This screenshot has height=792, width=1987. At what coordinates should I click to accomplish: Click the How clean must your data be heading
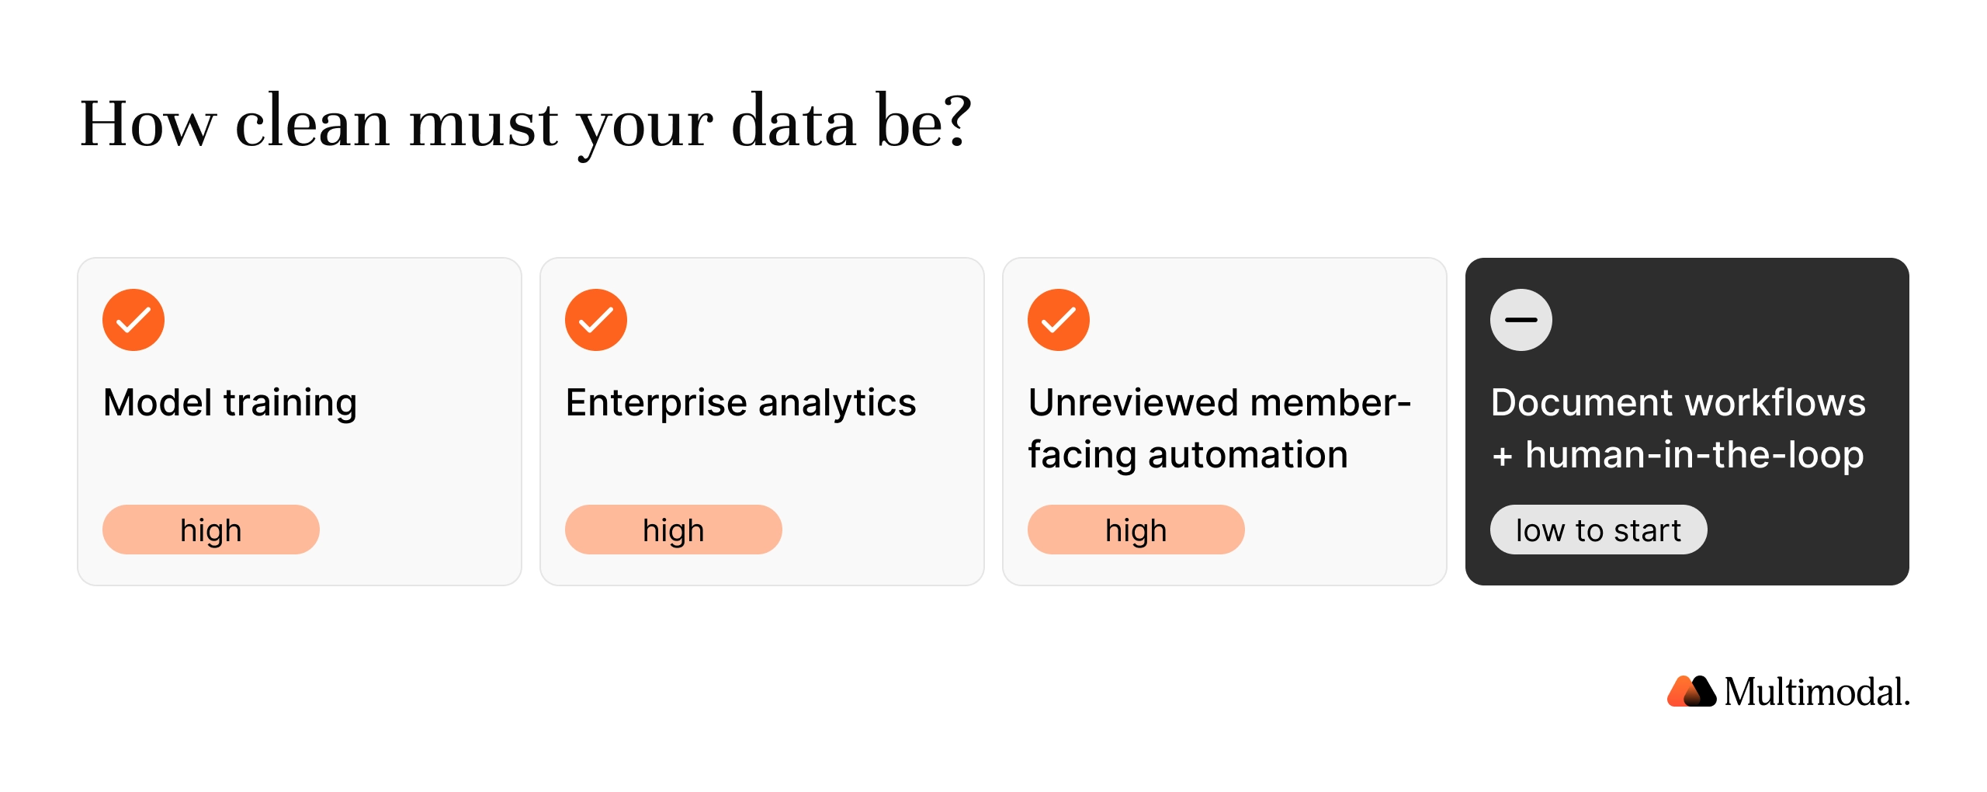coord(525,123)
